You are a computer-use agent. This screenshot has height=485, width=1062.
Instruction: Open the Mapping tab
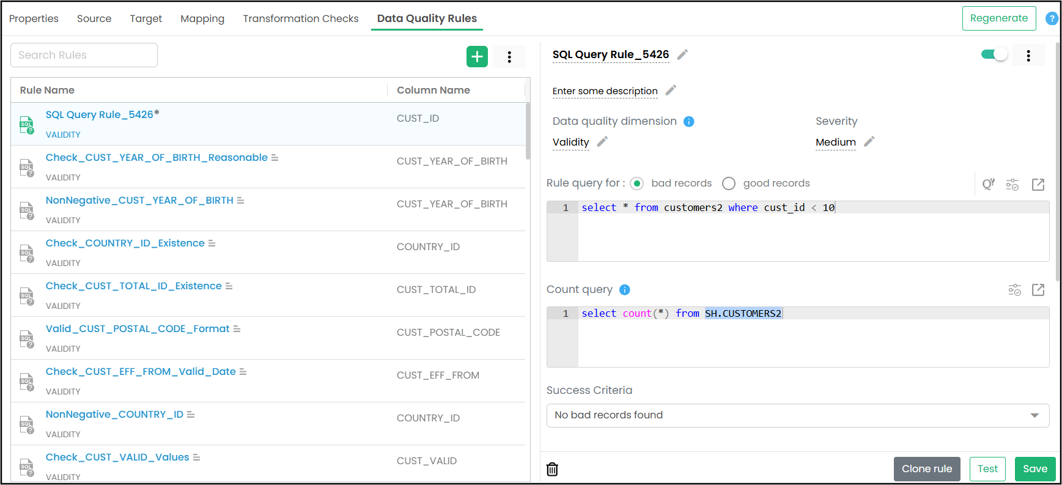coord(202,18)
